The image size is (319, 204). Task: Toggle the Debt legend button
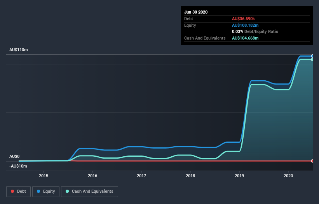point(18,192)
